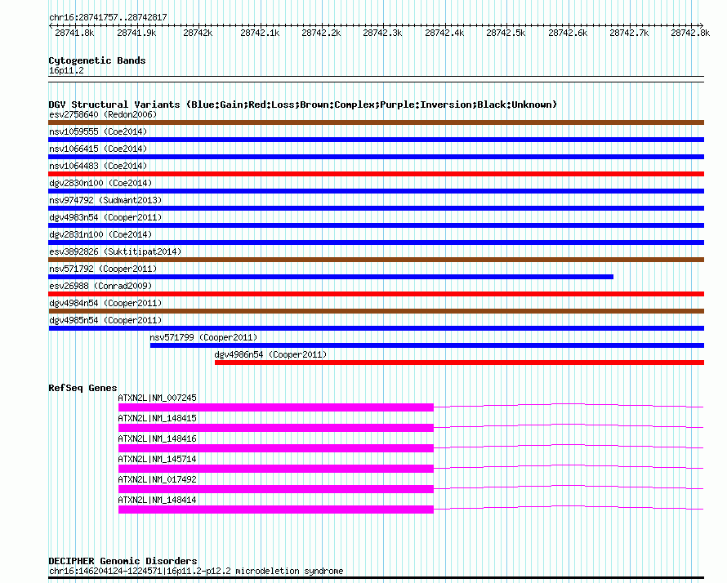Select the blue bar below nsv1066415
This screenshot has height=583, width=727.
pyautogui.click(x=376, y=157)
